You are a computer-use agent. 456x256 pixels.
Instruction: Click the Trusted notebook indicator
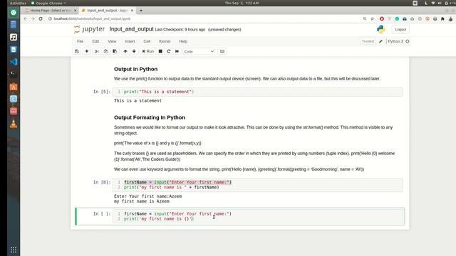pos(368,41)
